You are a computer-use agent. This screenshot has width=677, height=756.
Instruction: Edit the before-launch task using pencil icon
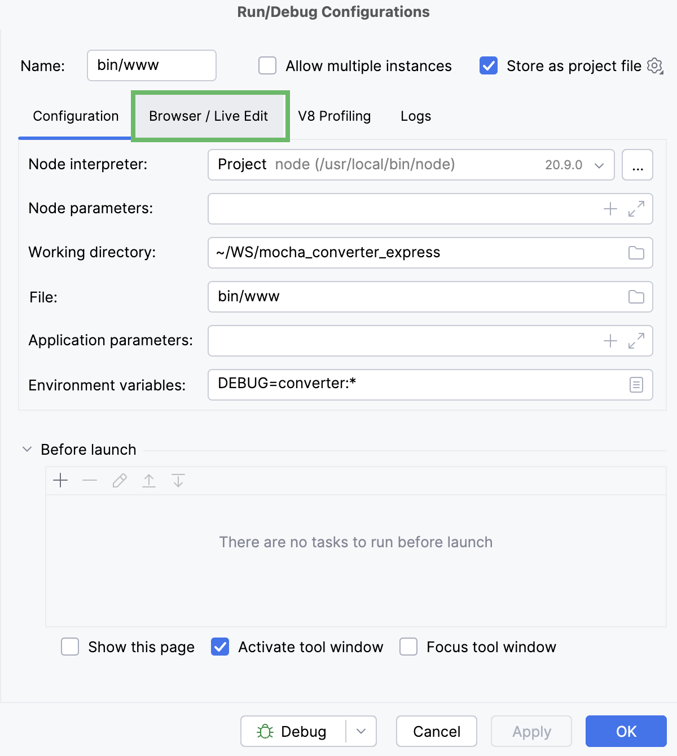[x=119, y=480]
